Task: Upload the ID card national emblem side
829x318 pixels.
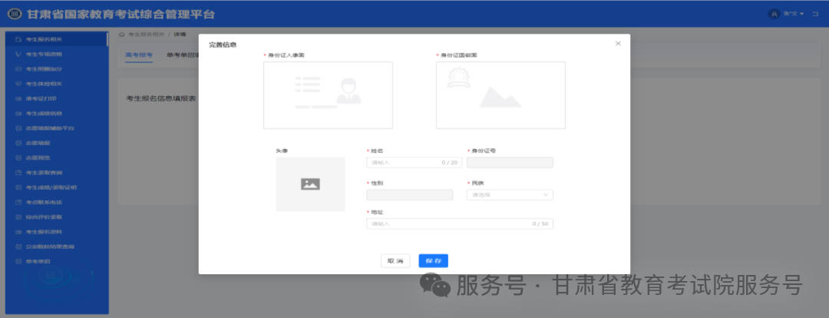Action: [500, 94]
